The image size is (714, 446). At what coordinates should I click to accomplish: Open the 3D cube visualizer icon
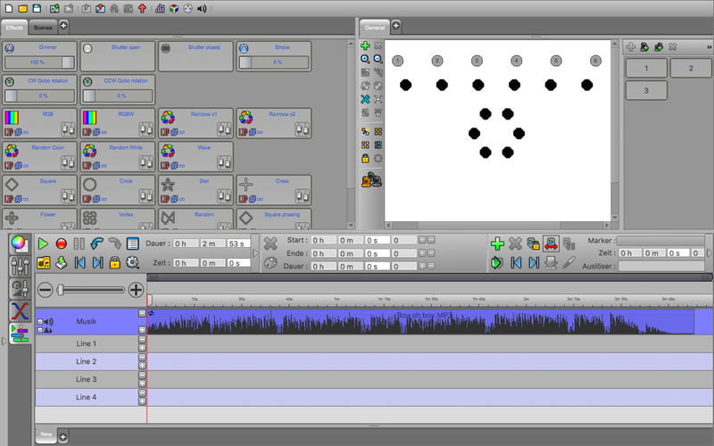pyautogui.click(x=174, y=8)
